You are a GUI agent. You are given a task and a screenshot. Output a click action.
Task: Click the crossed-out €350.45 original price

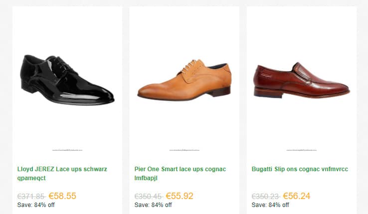(x=148, y=197)
